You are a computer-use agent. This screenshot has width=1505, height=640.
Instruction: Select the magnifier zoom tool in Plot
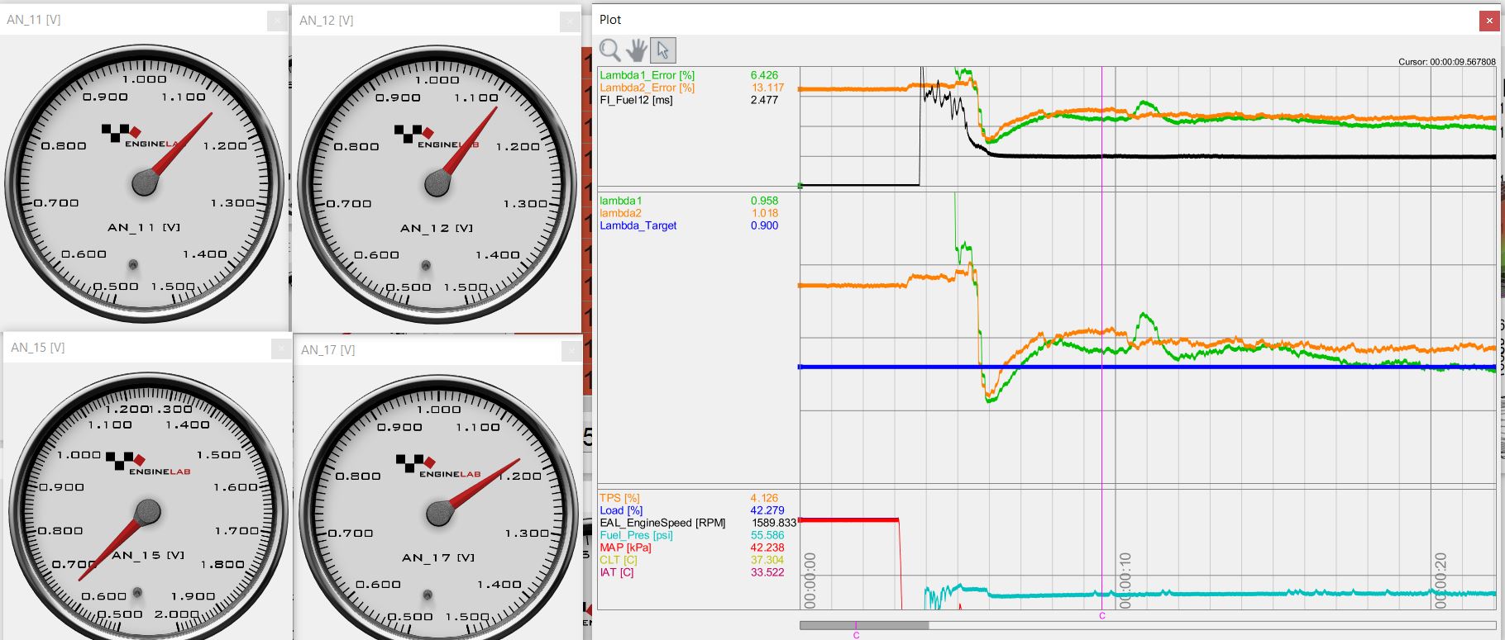pos(610,50)
